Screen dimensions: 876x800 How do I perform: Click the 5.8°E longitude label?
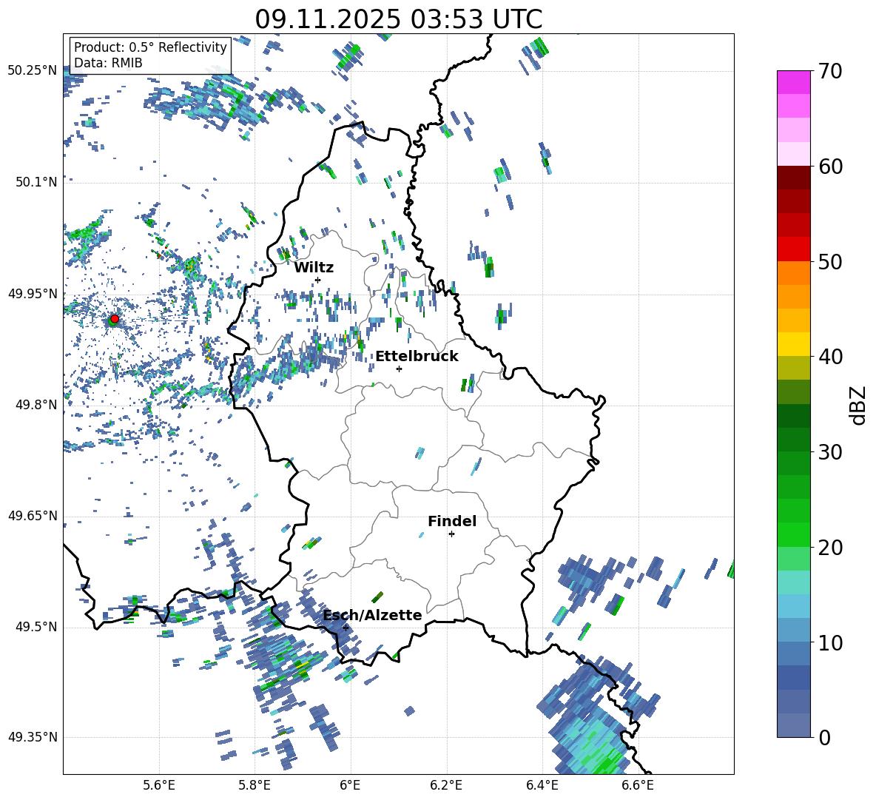255,785
